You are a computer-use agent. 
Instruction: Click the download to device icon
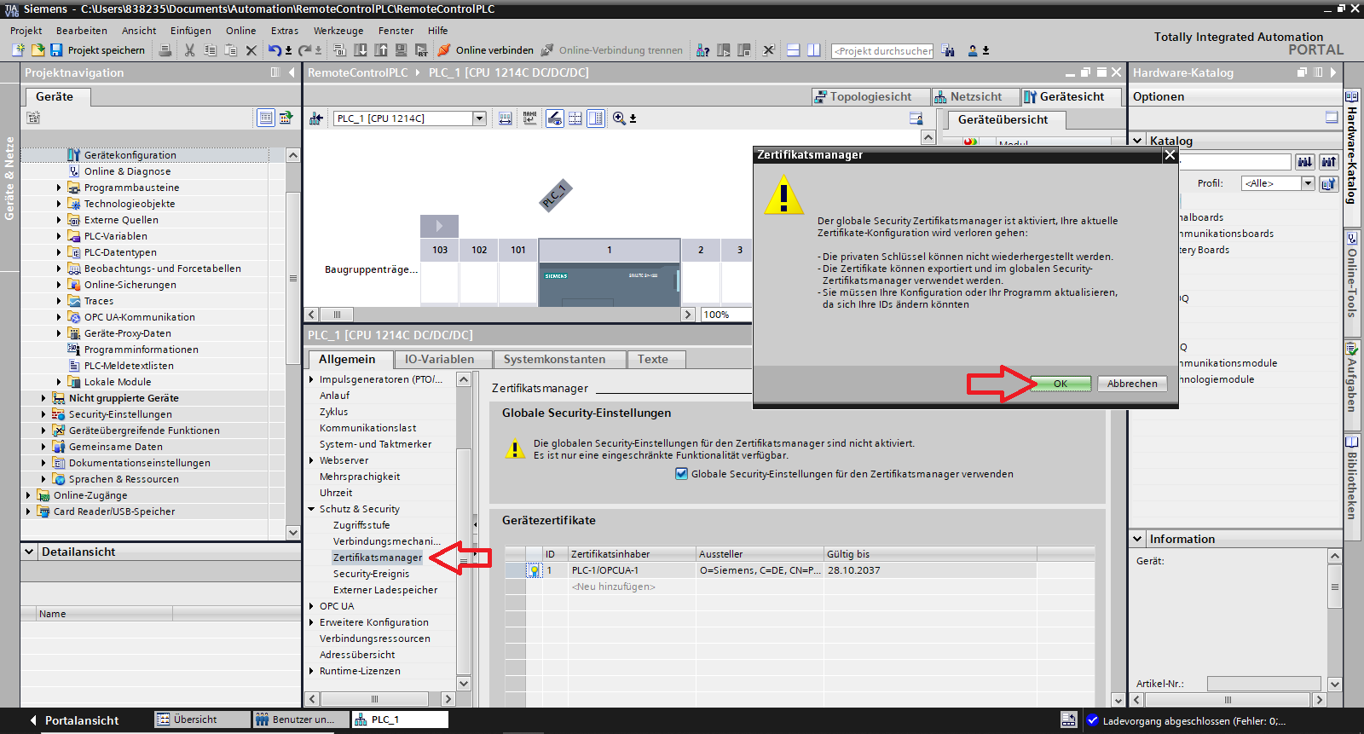point(361,50)
